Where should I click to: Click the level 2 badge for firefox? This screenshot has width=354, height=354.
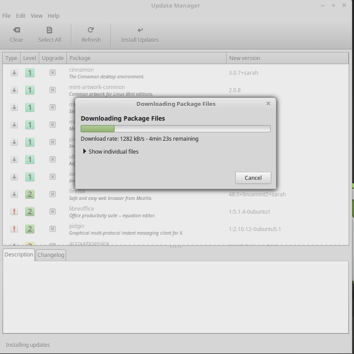coord(30,194)
